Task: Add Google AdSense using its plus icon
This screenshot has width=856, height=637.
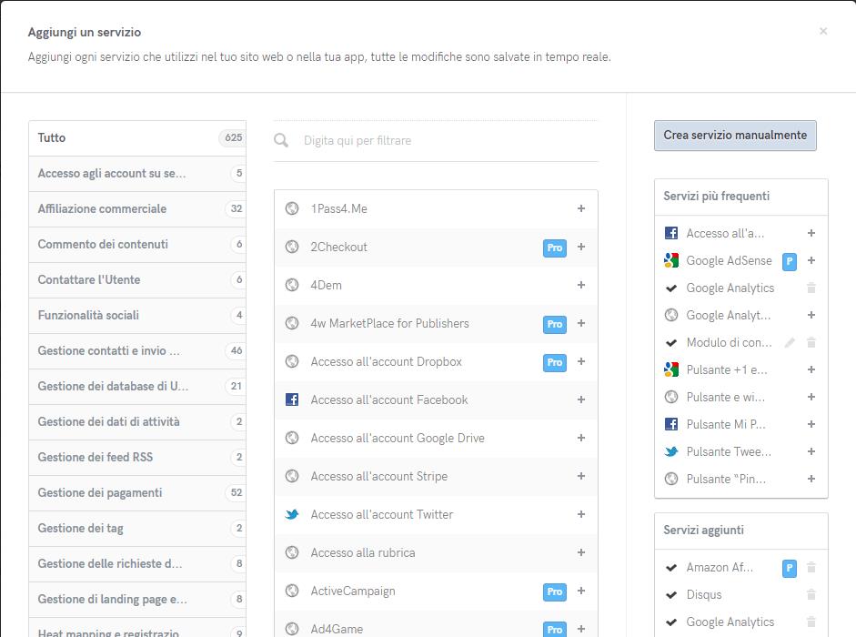Action: pos(811,260)
